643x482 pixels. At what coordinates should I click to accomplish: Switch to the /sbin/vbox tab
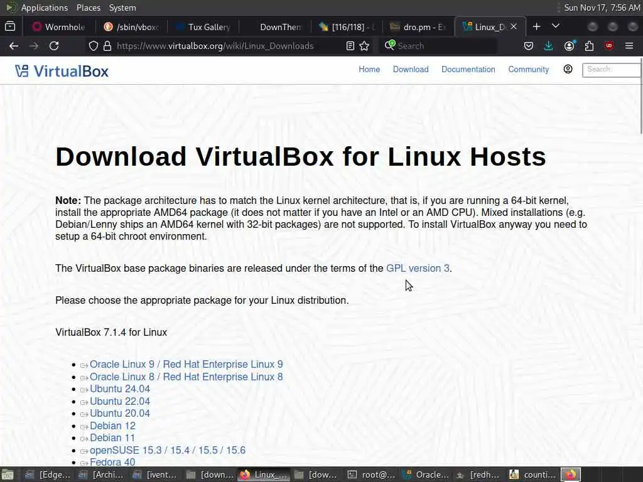[131, 27]
